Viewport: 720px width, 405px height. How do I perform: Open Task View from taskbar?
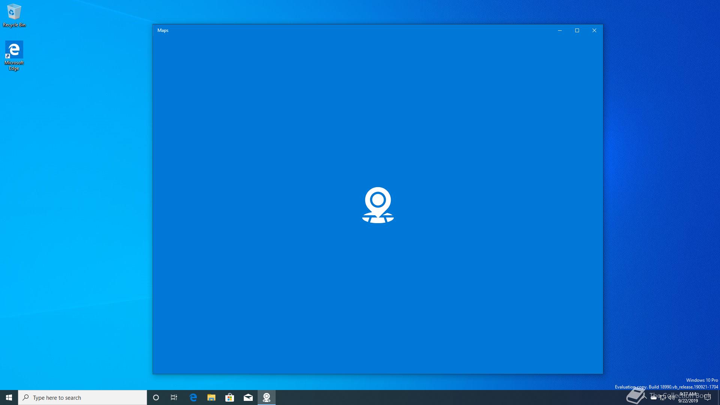coord(174,397)
